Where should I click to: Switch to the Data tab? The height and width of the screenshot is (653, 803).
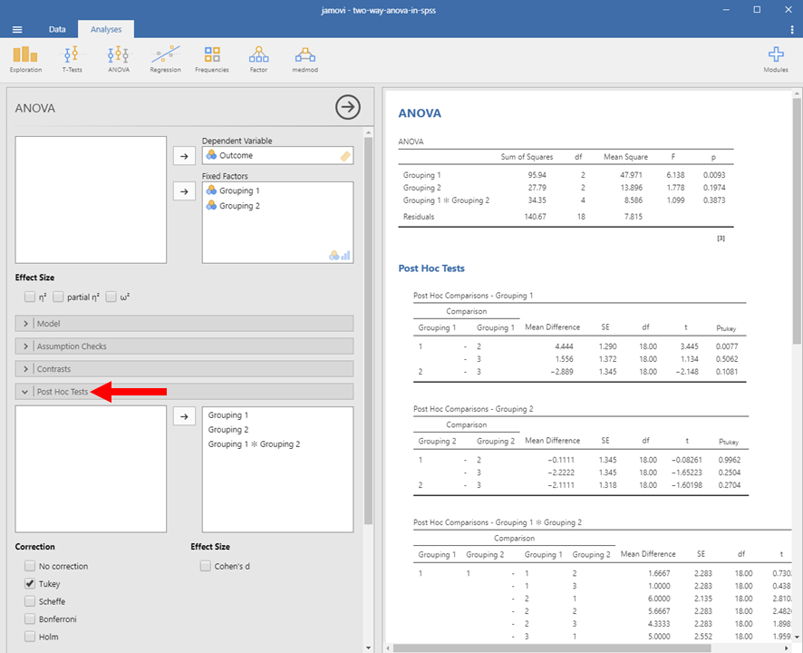click(x=57, y=29)
